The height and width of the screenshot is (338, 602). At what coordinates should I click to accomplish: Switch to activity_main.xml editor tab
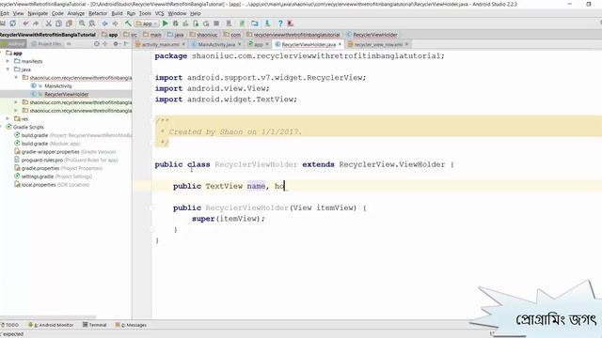coord(160,44)
